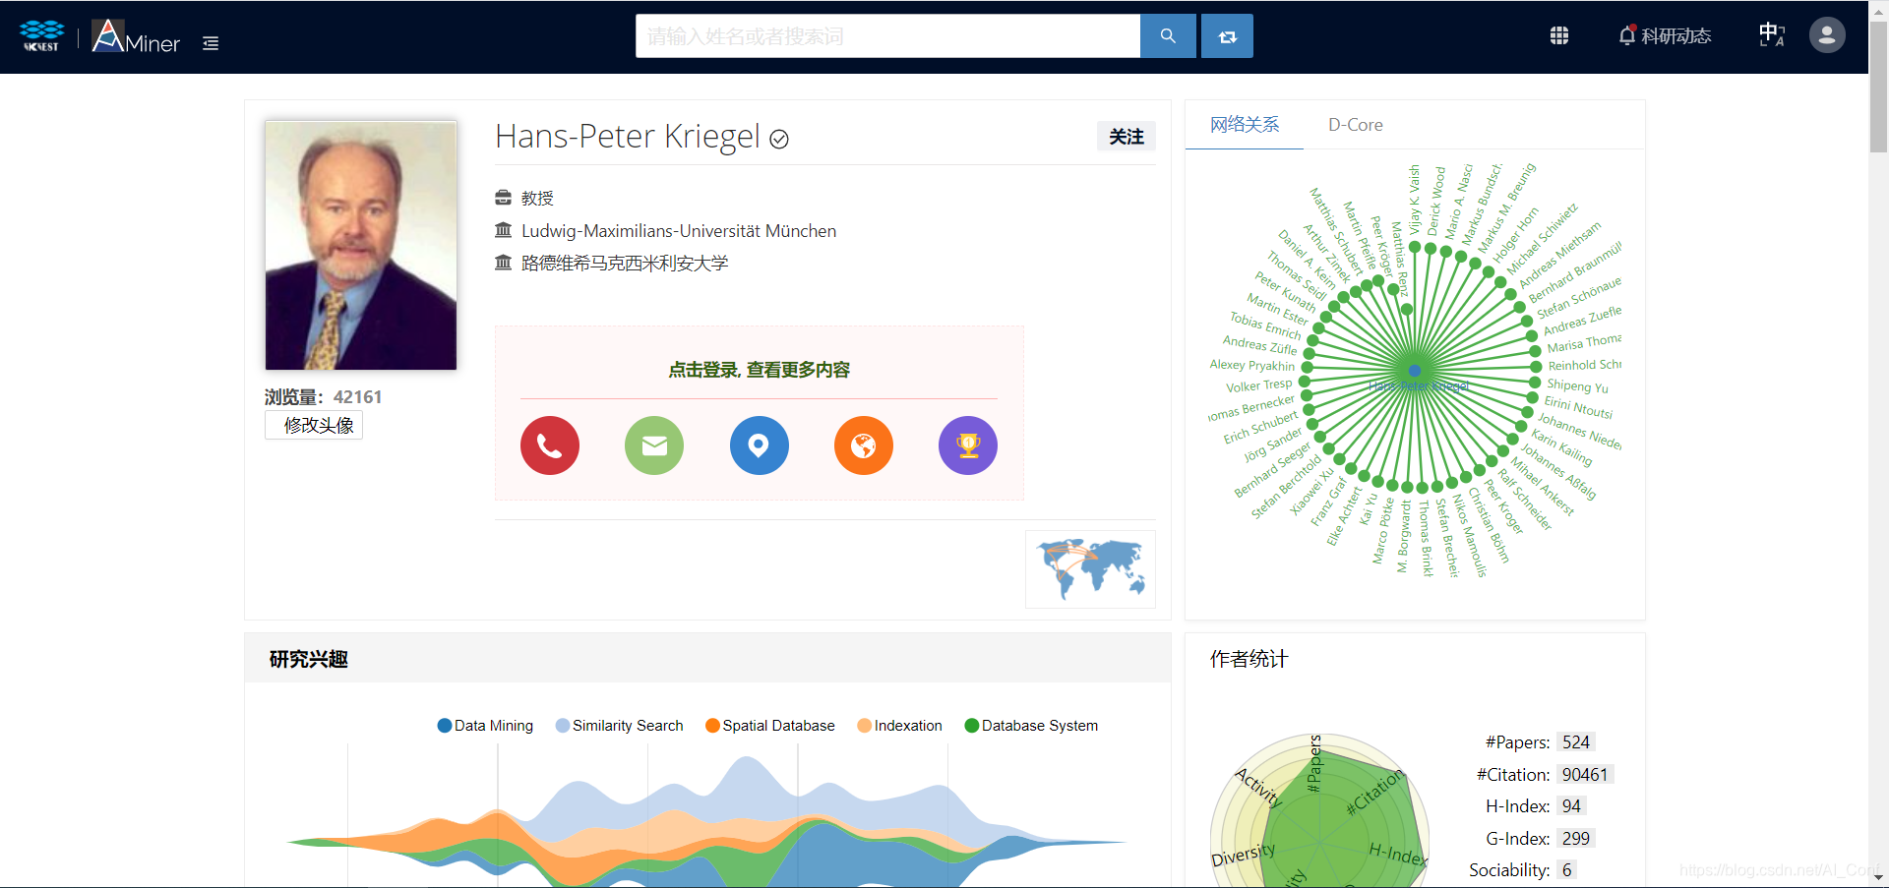
Task: Click the H-Index value 94
Action: point(1571,806)
